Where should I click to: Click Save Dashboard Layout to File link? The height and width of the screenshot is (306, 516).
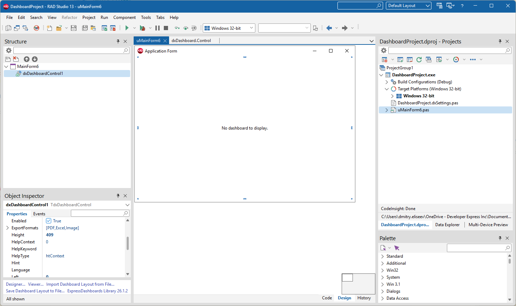[x=35, y=291]
